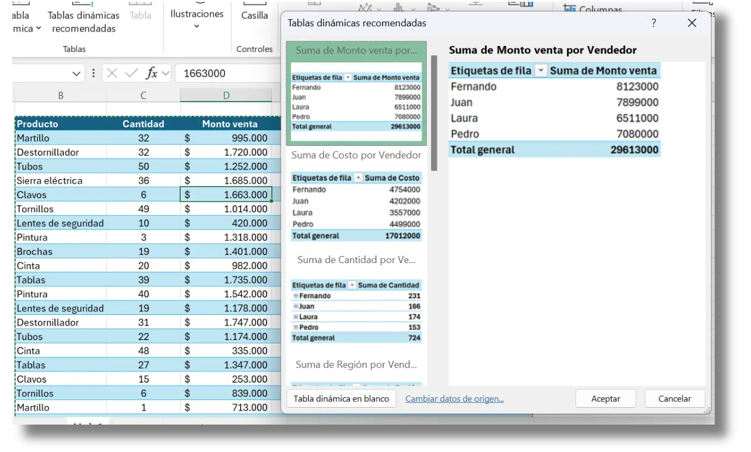This screenshot has height=452, width=751.
Task: Click the Tabla dinámica en blanco button
Action: pos(341,399)
